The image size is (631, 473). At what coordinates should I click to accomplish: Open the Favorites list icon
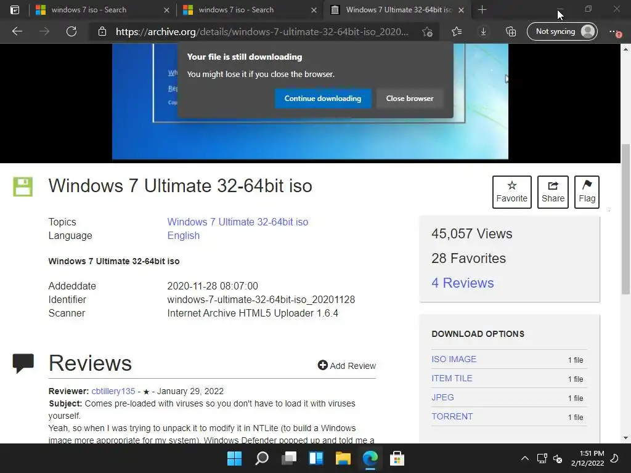pos(457,31)
